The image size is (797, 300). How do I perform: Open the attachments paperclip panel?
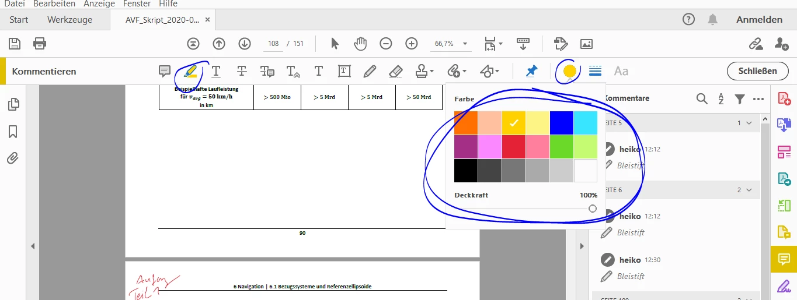[x=13, y=158]
